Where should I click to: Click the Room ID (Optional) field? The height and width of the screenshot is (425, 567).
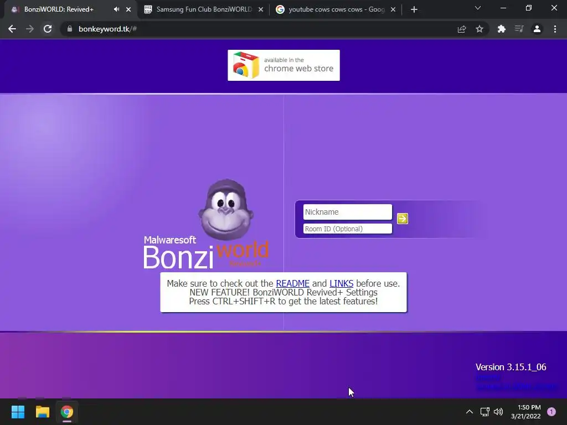[348, 229]
